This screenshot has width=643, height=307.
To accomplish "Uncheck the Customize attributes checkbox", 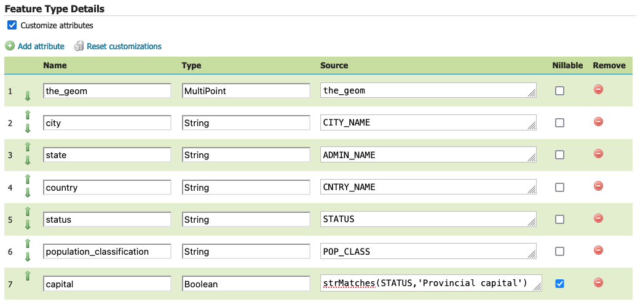I will 12,25.
